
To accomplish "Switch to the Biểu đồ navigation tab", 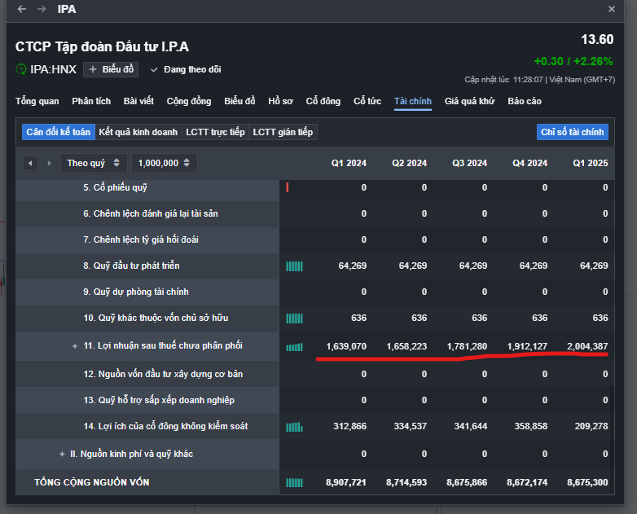I will tap(239, 101).
